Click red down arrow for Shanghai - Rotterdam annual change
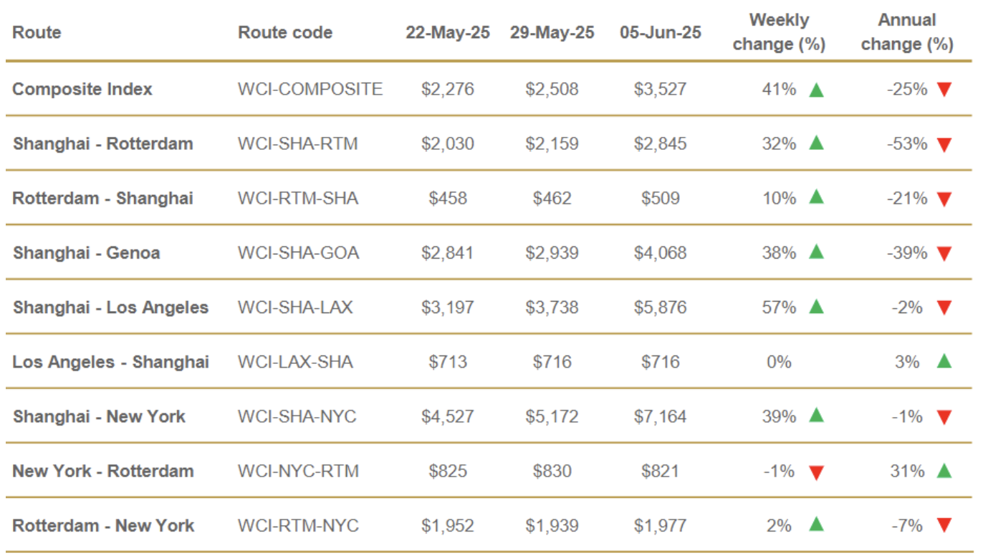 point(944,144)
